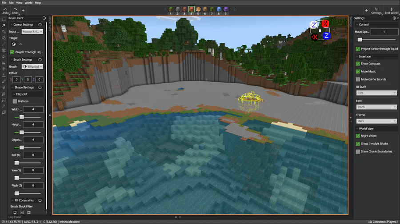Select first Brush Block Filter mode icon
The height and width of the screenshot is (224, 400).
[15, 212]
